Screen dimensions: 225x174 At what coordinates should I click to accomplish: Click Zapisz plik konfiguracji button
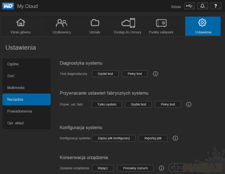[x=114, y=138]
